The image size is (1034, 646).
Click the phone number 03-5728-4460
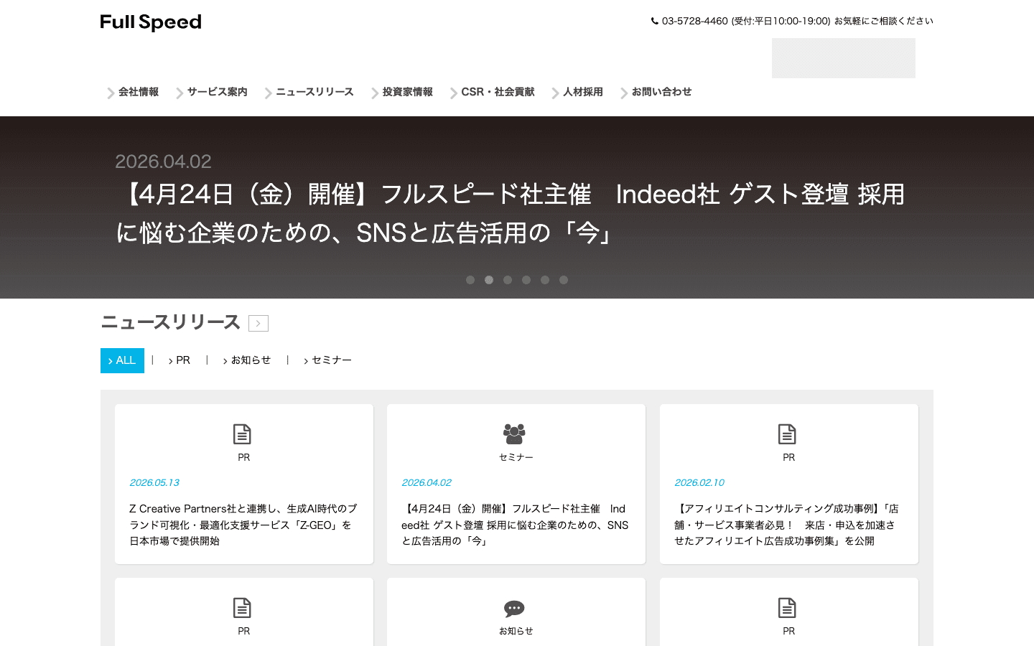(695, 22)
